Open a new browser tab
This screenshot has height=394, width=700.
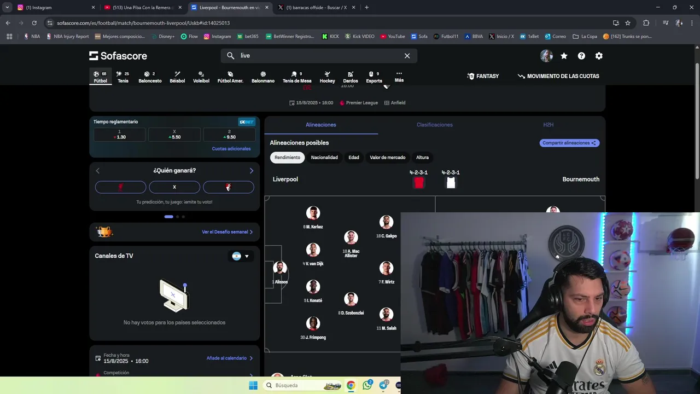[366, 8]
